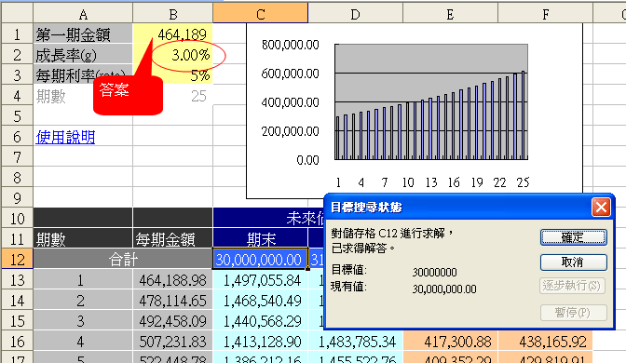Click cell C16 showing 1,413,128.90
The width and height of the screenshot is (626, 363).
[x=260, y=342]
